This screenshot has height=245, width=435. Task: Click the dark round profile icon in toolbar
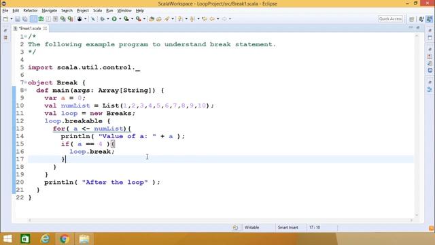[x=80, y=19]
